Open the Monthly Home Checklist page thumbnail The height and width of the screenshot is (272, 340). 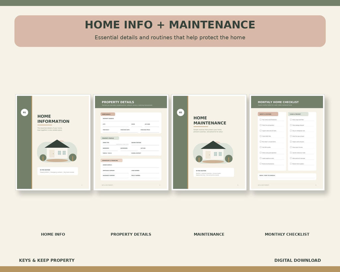pos(287,142)
